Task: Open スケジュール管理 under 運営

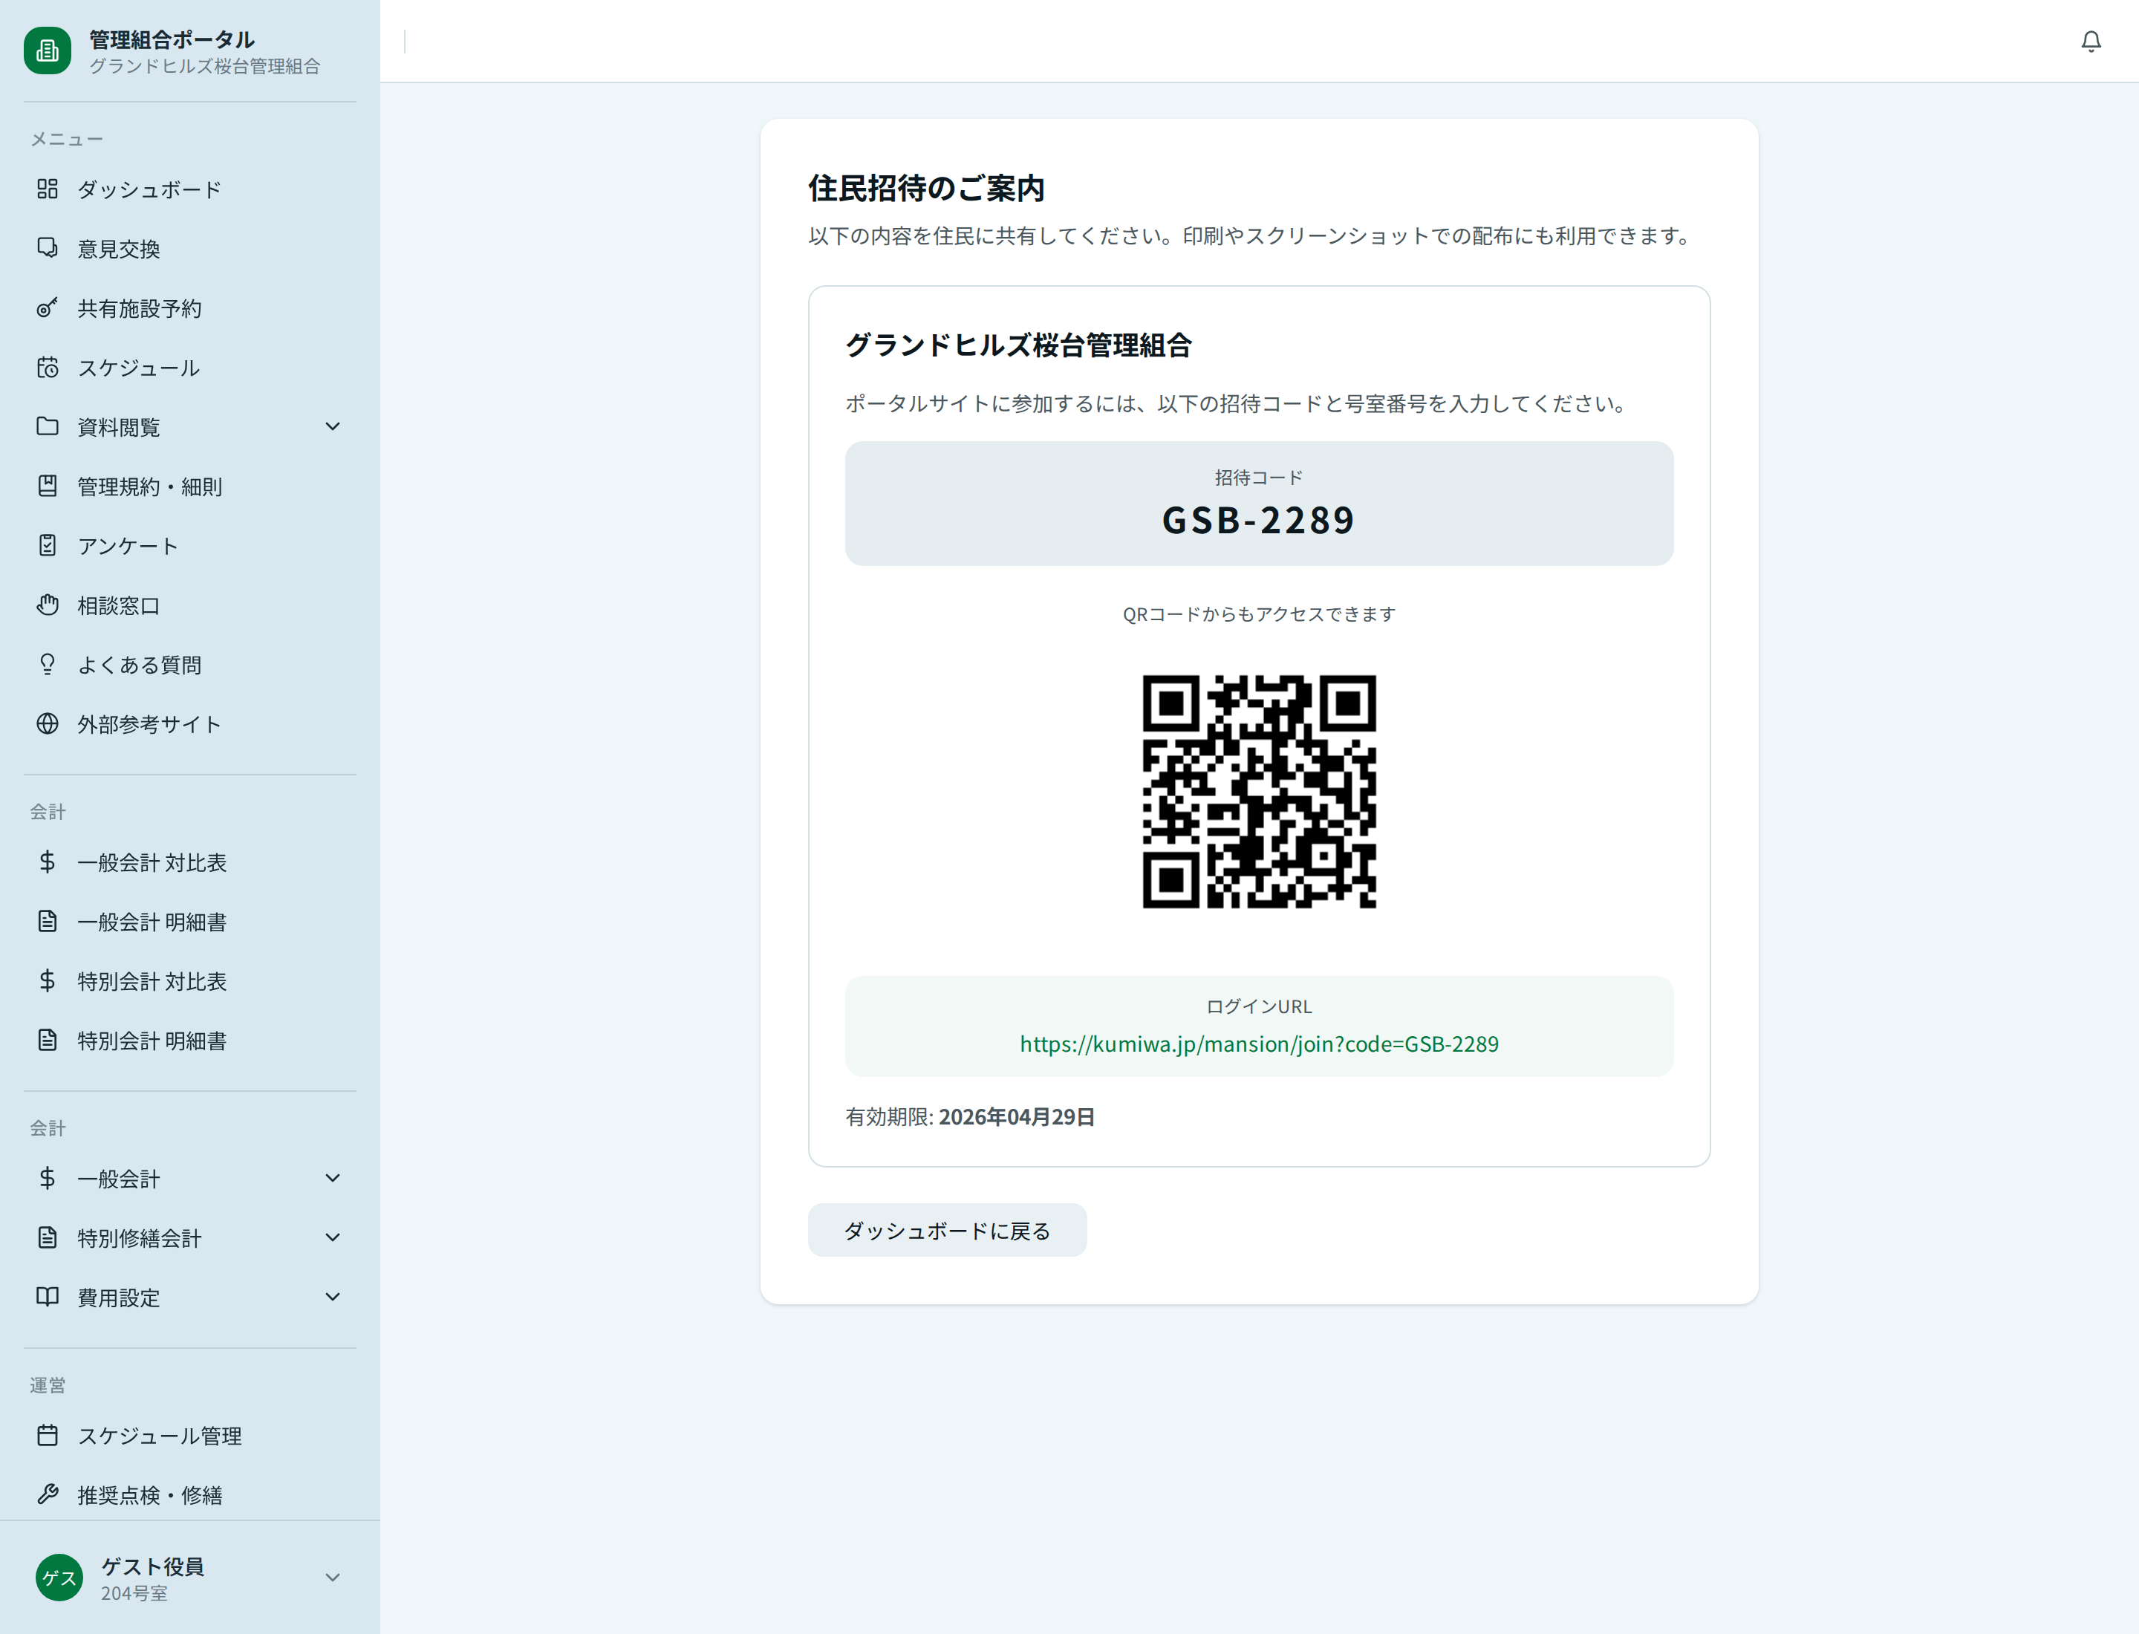Action: coord(160,1436)
